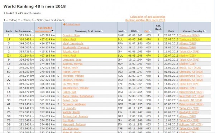Open runner Brown, John
Viewport: 215px width, 133px height.
click(x=70, y=100)
